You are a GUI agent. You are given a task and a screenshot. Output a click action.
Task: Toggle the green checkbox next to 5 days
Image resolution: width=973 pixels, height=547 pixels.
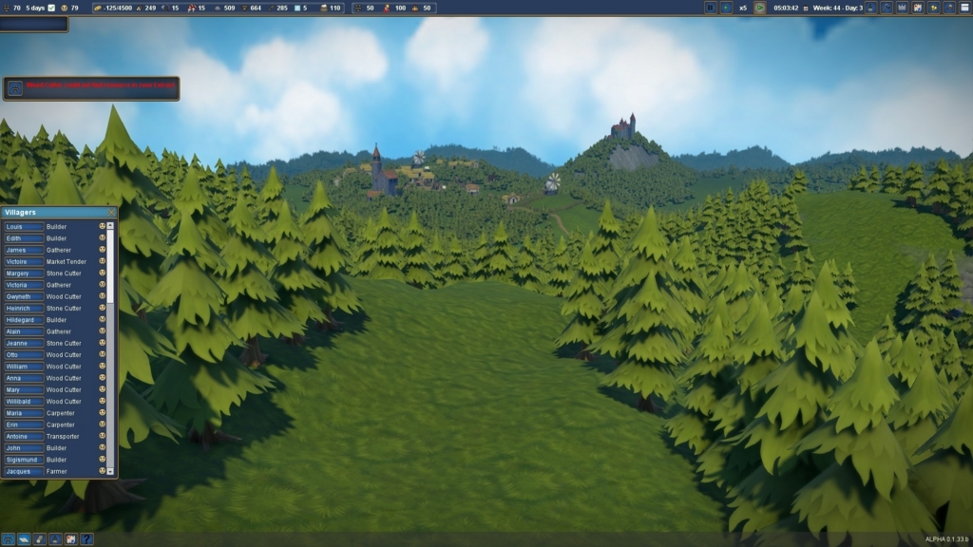click(x=51, y=8)
